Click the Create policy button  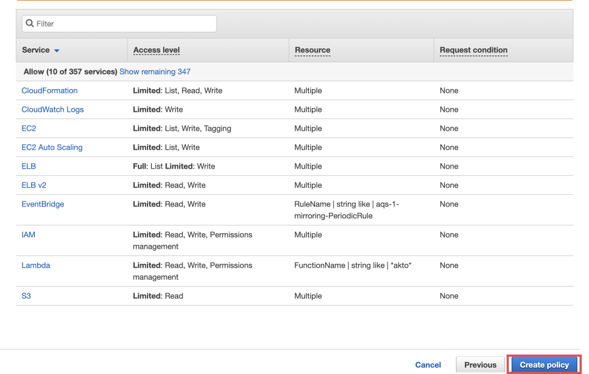(544, 365)
